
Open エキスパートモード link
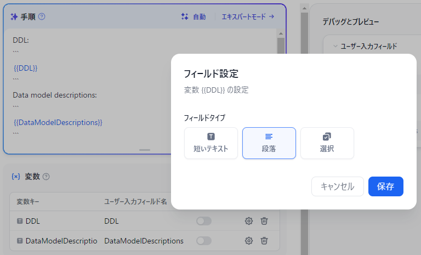248,16
